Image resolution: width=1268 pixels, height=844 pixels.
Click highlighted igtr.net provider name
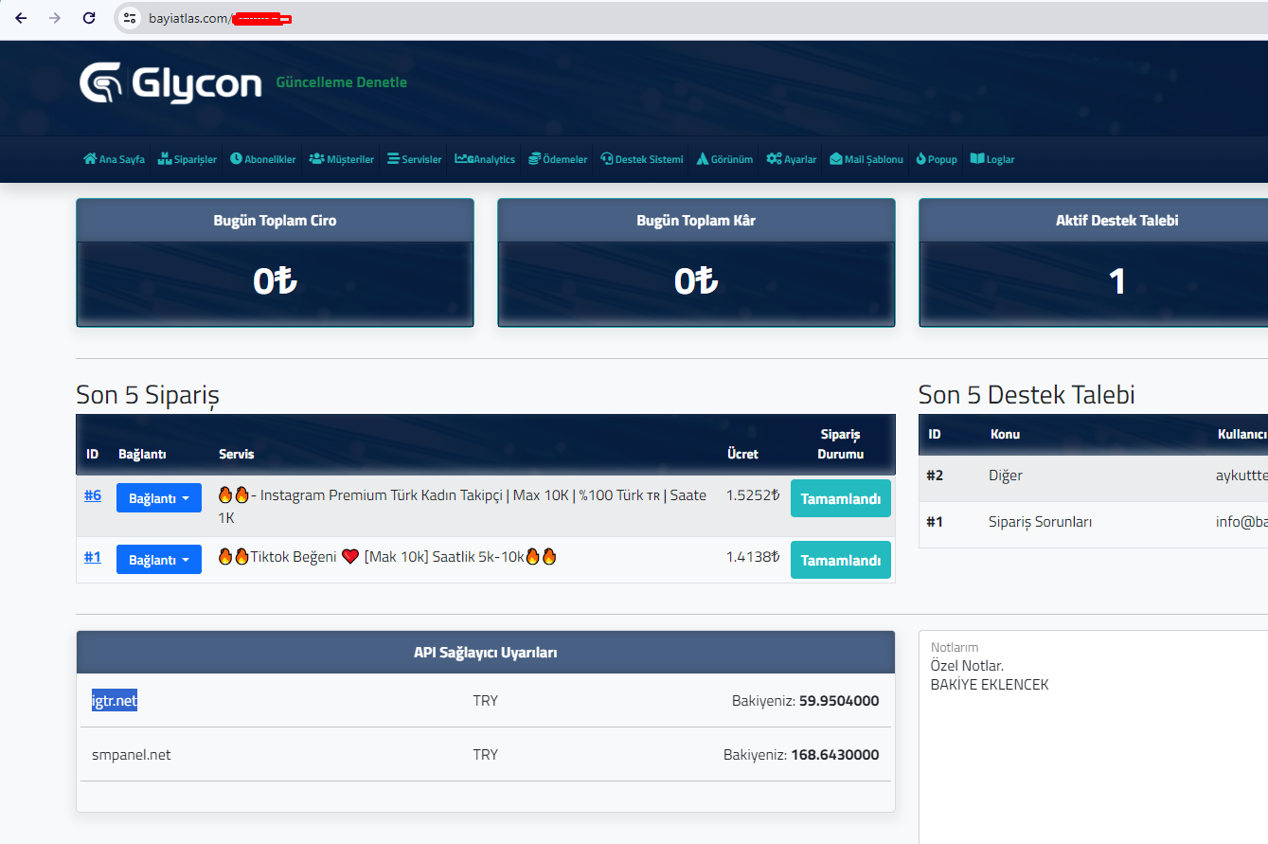(115, 701)
